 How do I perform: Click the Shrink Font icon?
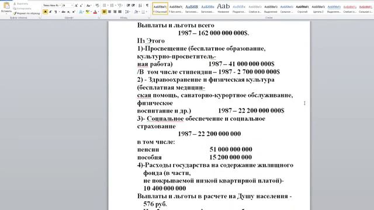click(81, 5)
